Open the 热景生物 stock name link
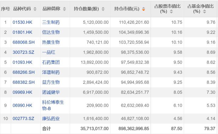Image resolution: width=218 pixels, height=134 pixels. [51, 42]
